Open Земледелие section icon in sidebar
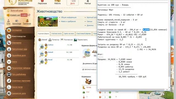 (x=9, y=30)
